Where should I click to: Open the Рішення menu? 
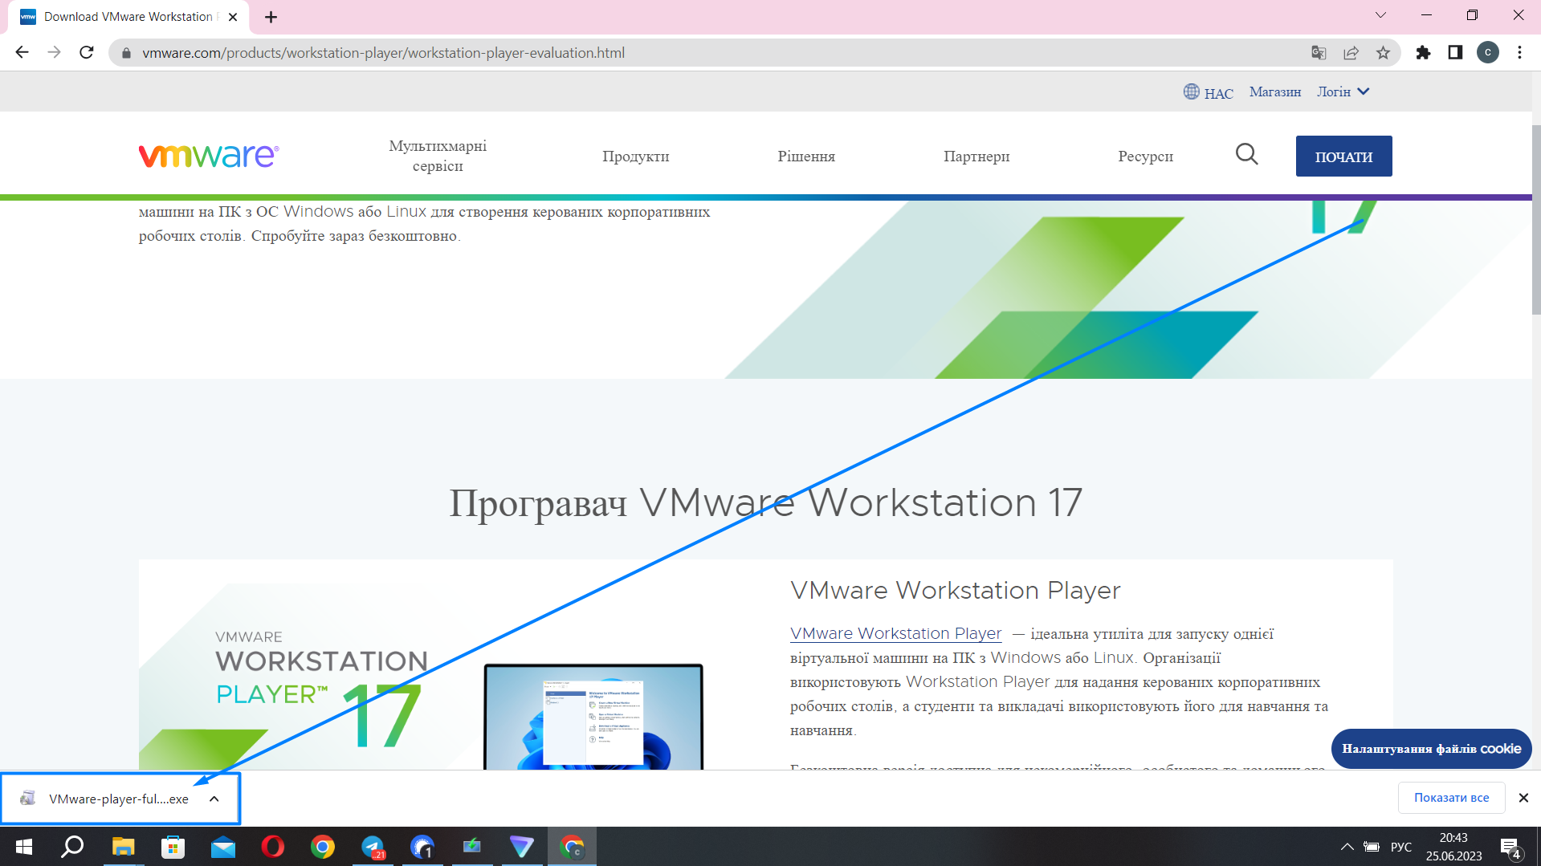click(805, 157)
